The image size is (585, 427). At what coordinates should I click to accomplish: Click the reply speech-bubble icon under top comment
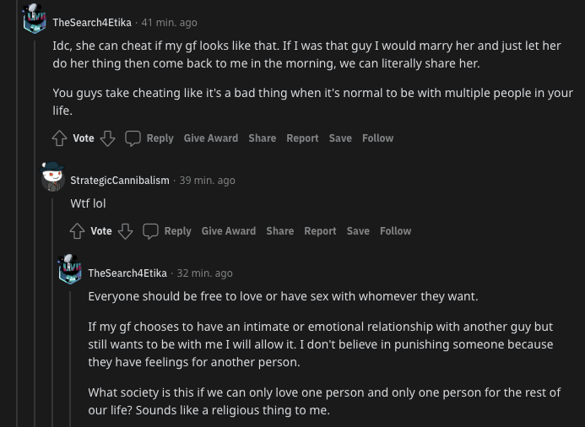click(133, 138)
